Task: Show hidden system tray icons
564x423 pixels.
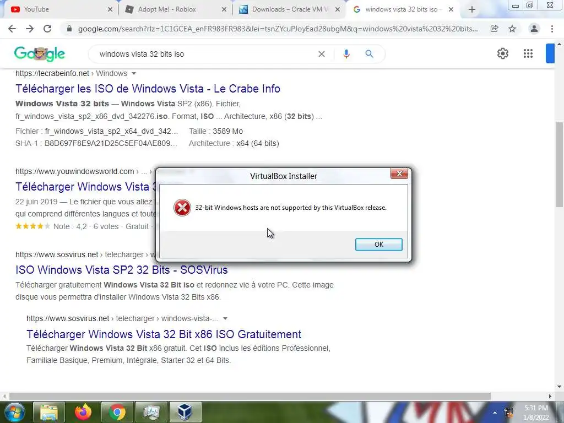Action: coord(495,413)
